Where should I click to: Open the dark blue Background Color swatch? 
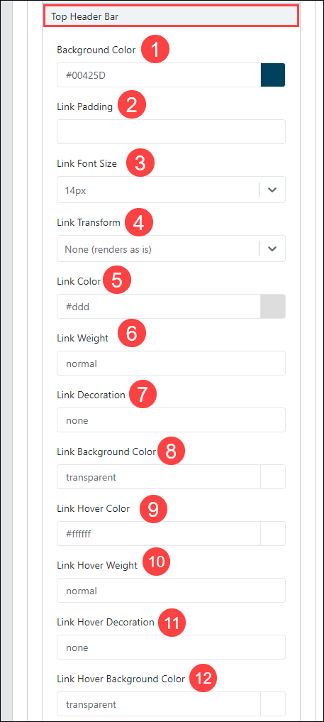click(x=273, y=75)
